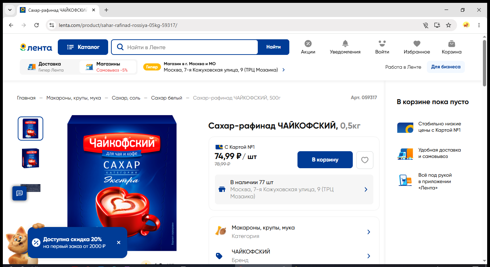Focus the Найти в Ленте search field
The height and width of the screenshot is (267, 490).
[x=185, y=47]
